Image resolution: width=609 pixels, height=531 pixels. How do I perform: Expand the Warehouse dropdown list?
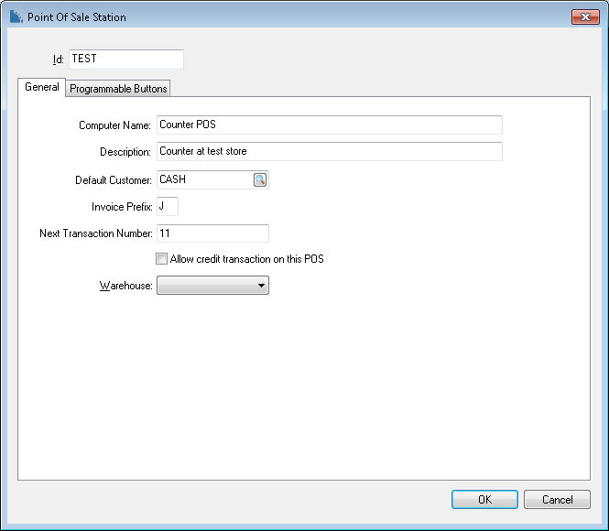[212, 286]
